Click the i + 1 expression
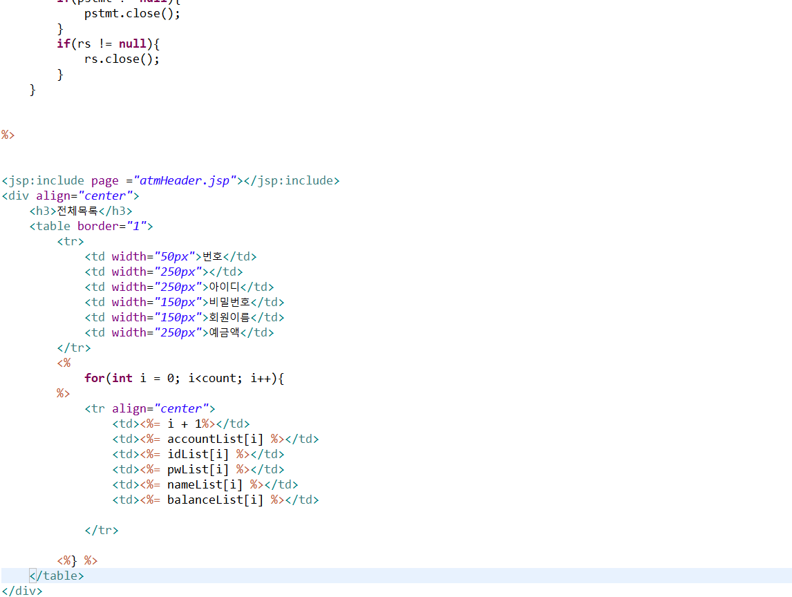Screen dimensions: 792x597 [x=185, y=424]
